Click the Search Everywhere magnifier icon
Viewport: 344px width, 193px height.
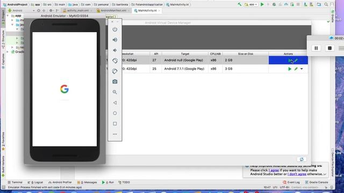coord(326,4)
